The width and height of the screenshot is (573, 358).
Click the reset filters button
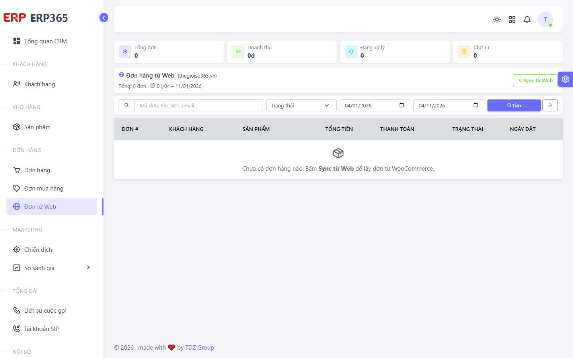click(550, 105)
